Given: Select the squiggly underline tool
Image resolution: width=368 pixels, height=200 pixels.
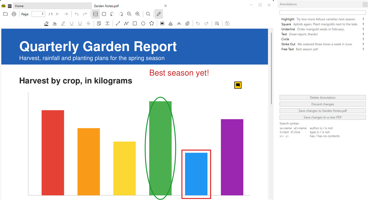Looking at the screenshot, I should pyautogui.click(x=80, y=23).
